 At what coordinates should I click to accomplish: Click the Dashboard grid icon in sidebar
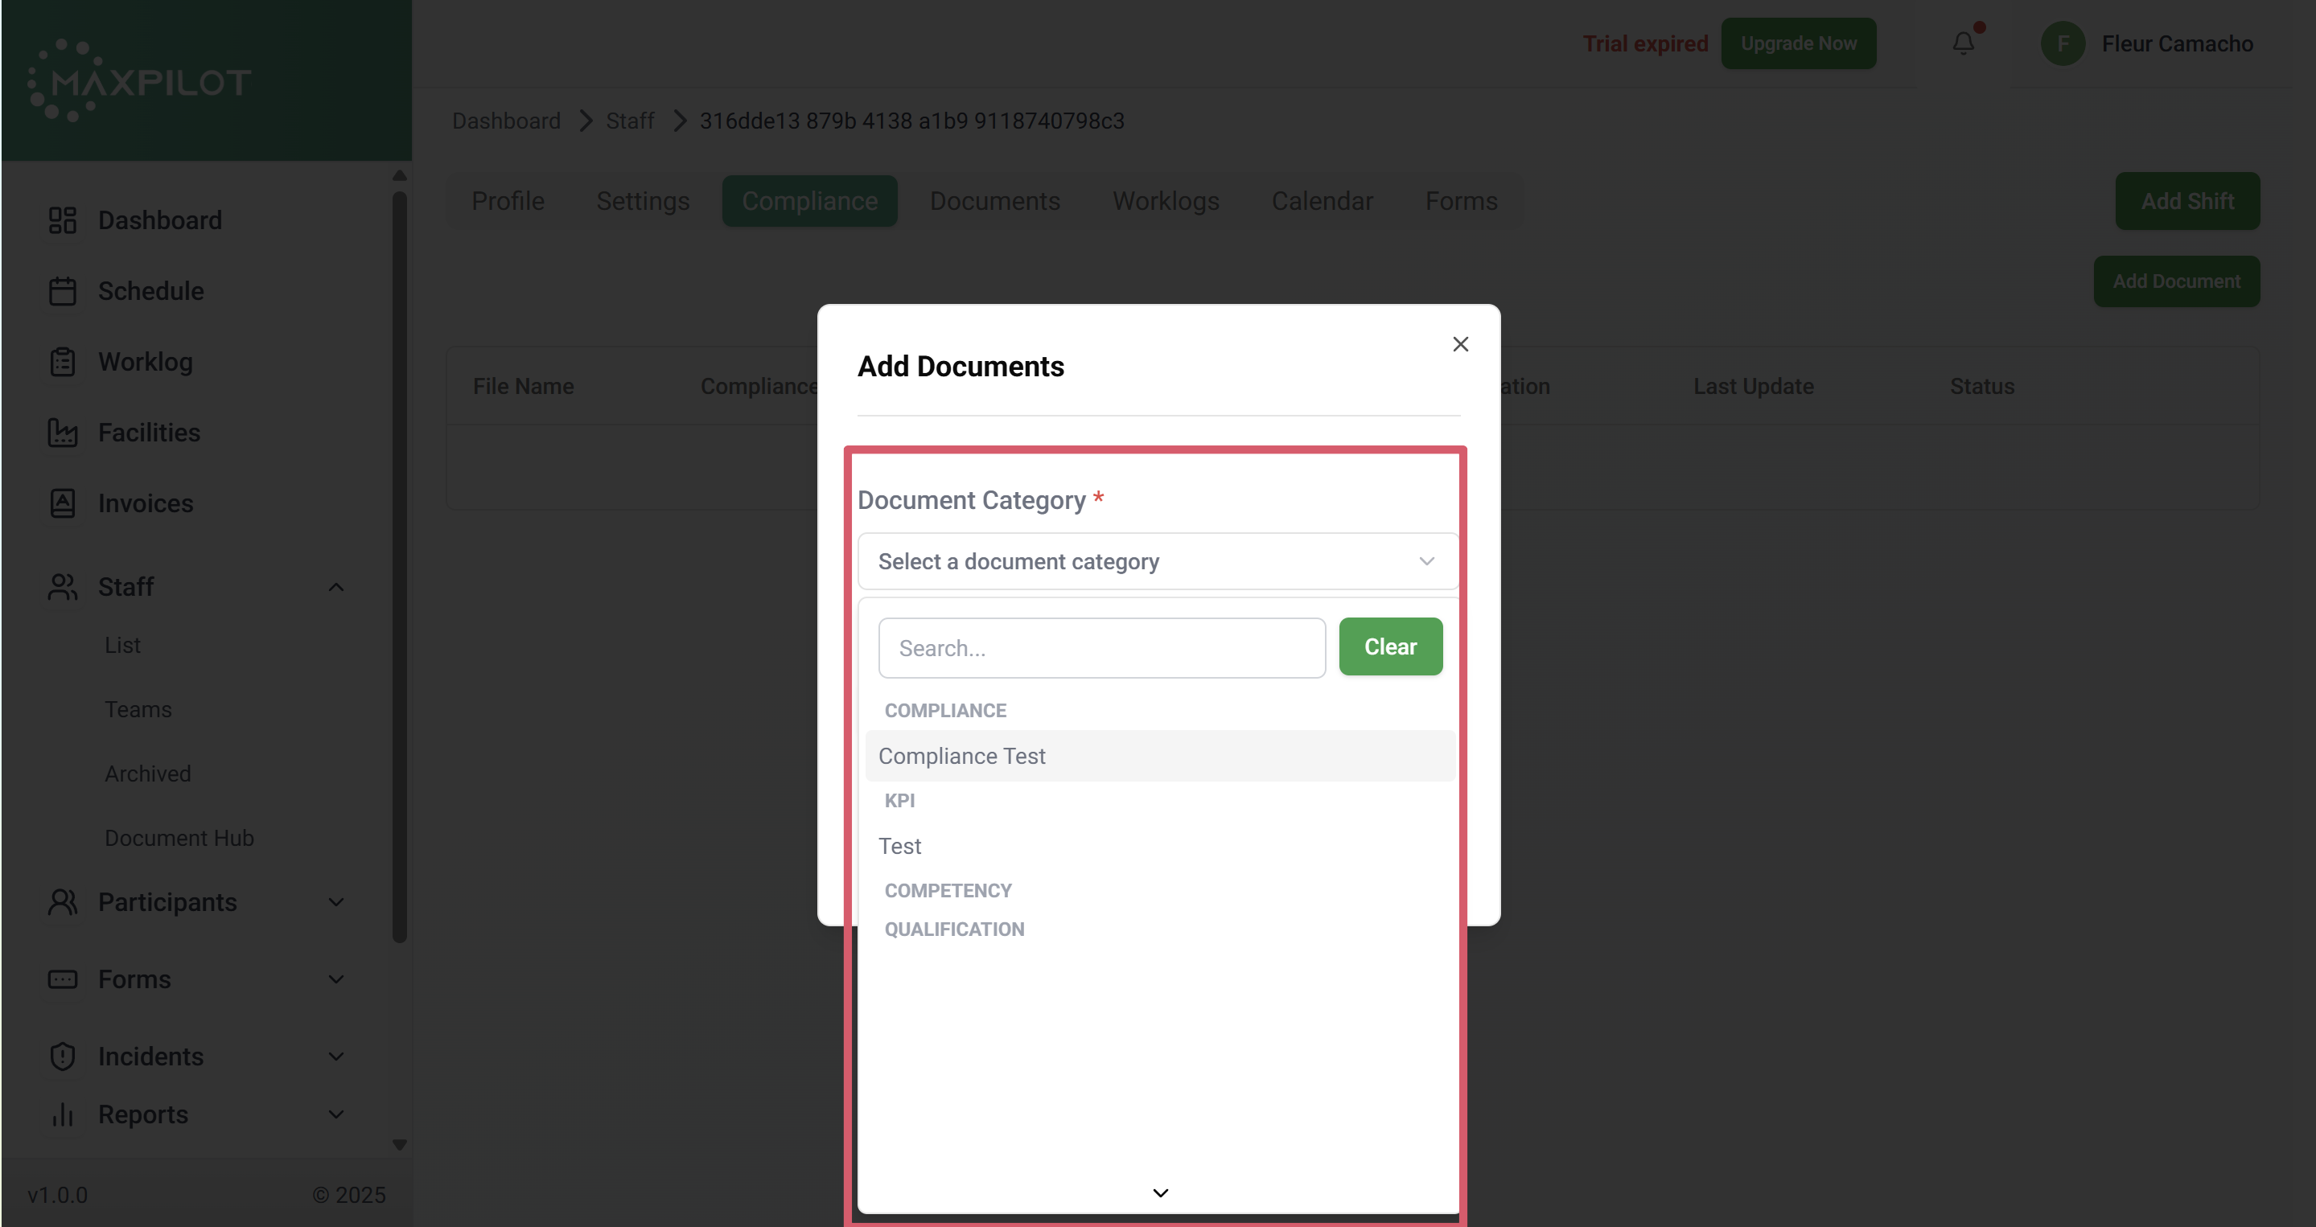pos(62,220)
